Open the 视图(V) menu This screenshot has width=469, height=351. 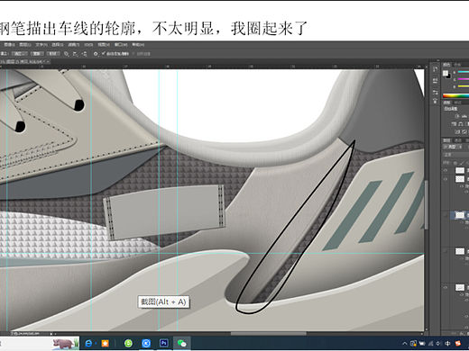[104, 45]
